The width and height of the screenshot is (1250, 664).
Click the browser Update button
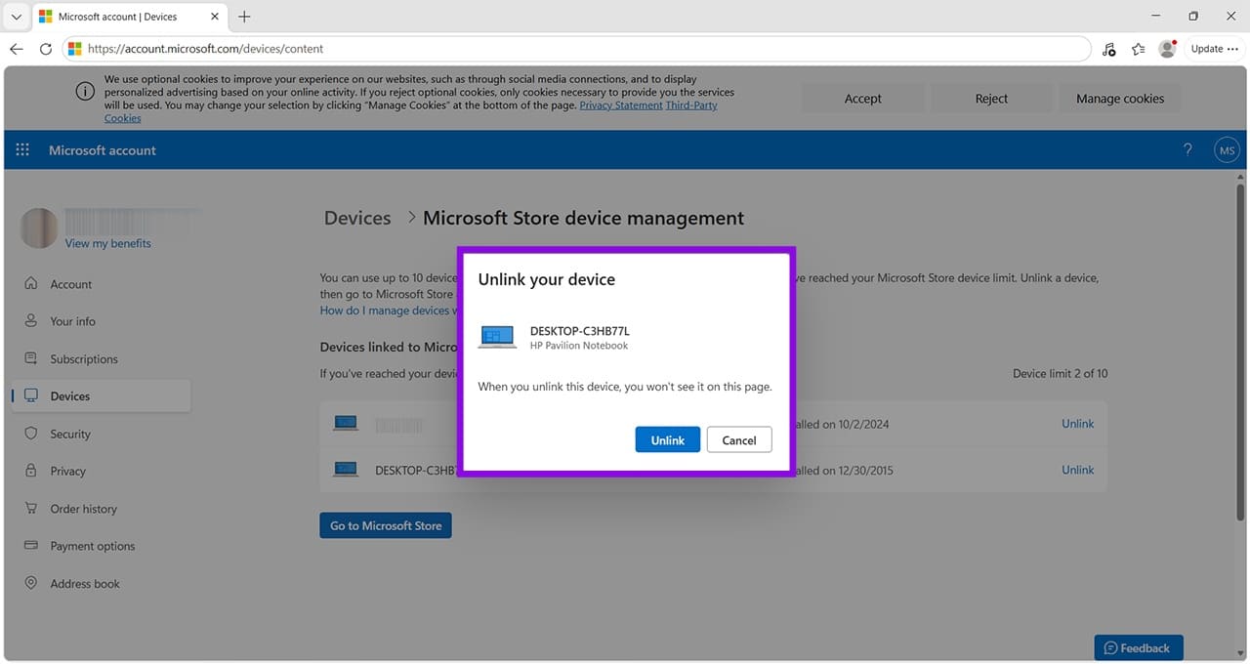pyautogui.click(x=1214, y=48)
